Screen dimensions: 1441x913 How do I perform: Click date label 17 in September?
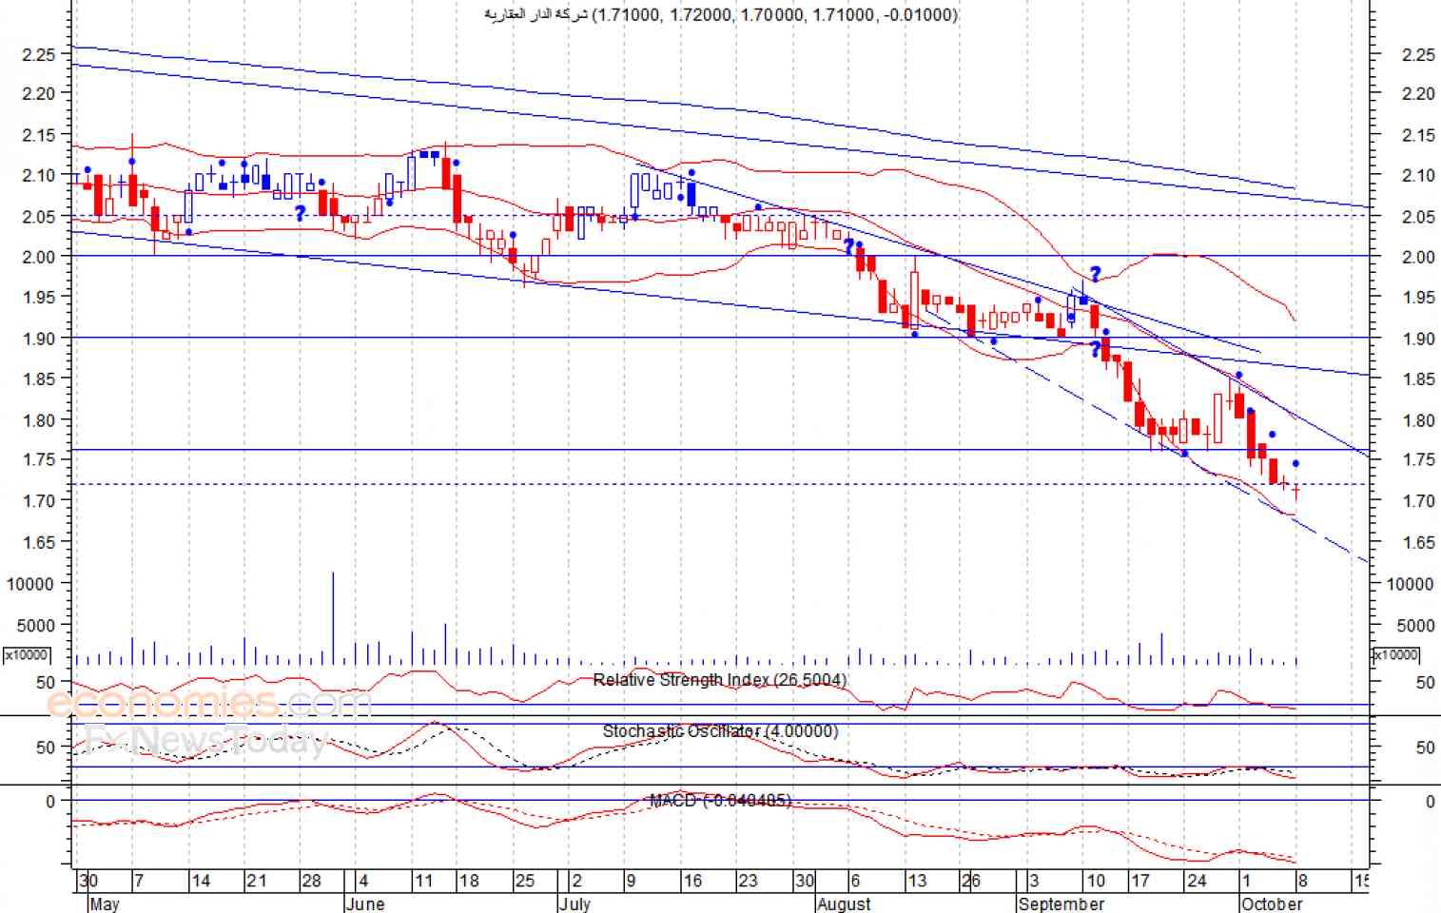[1139, 881]
